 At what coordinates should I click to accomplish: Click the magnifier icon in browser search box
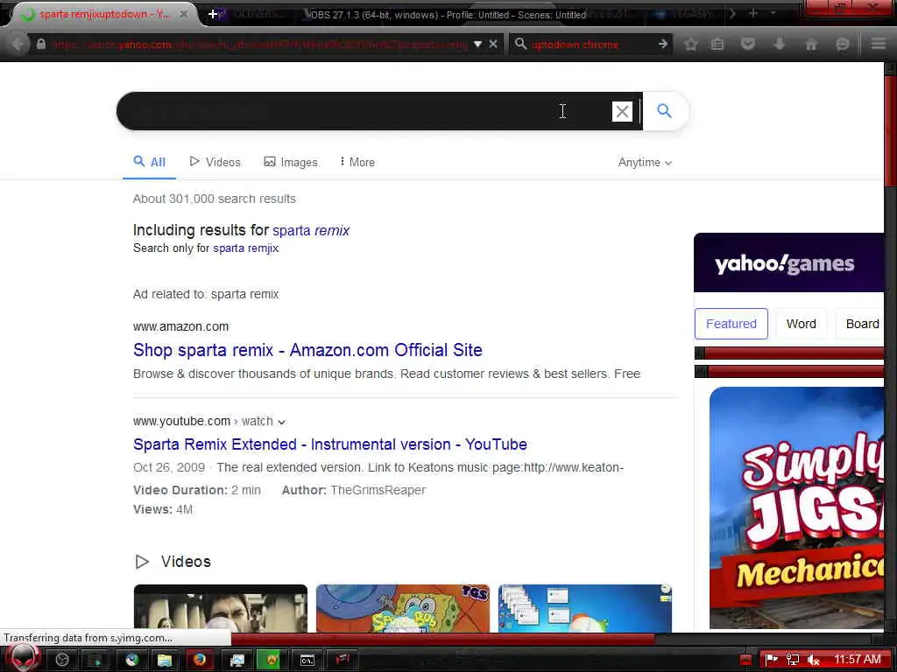point(520,44)
